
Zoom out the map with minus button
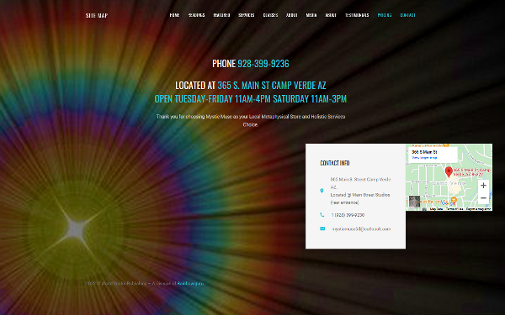coord(483,198)
